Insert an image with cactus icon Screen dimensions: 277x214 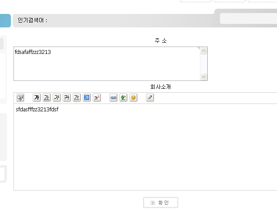point(123,97)
